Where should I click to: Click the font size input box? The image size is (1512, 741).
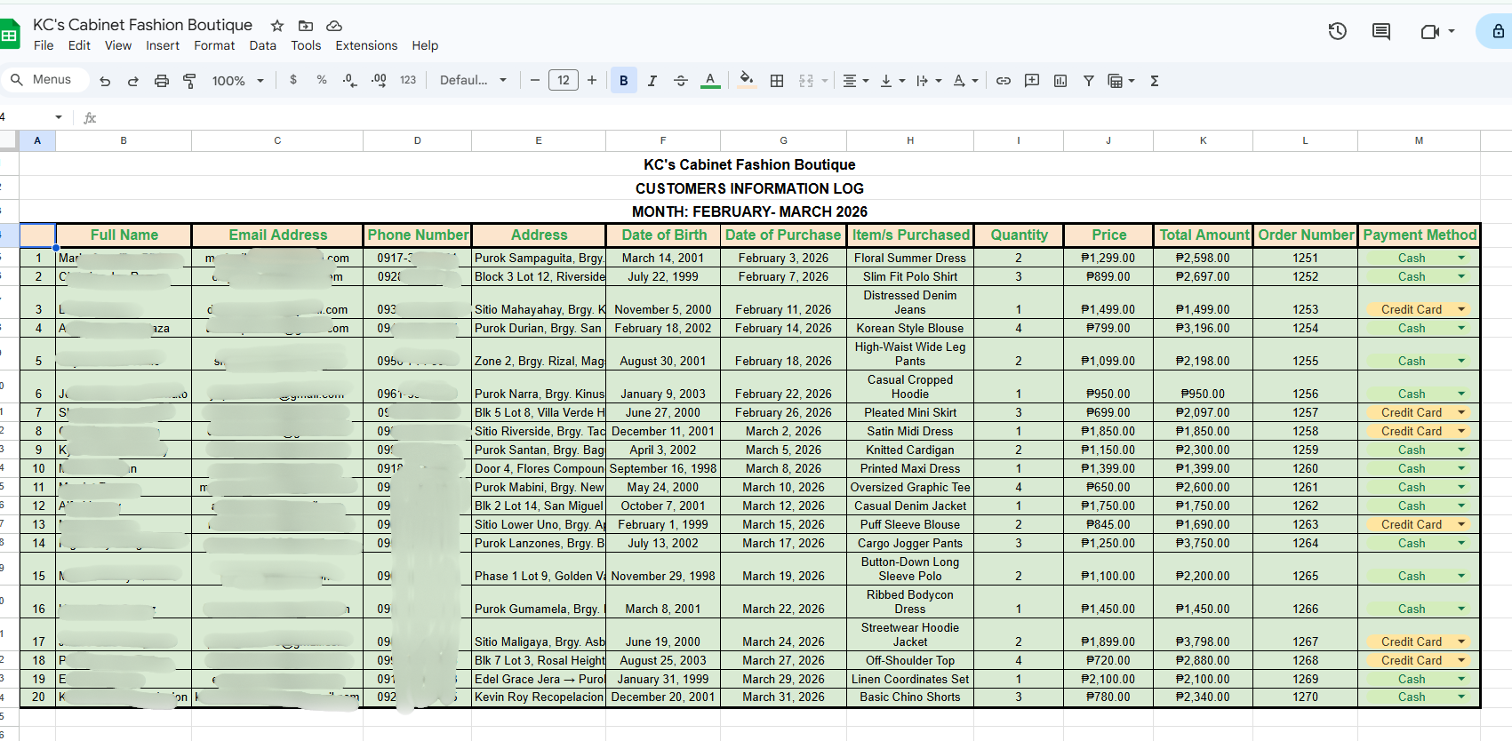(564, 81)
